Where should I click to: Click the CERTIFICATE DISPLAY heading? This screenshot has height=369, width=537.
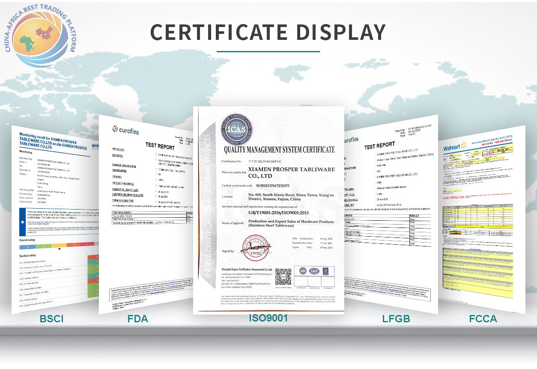268,33
